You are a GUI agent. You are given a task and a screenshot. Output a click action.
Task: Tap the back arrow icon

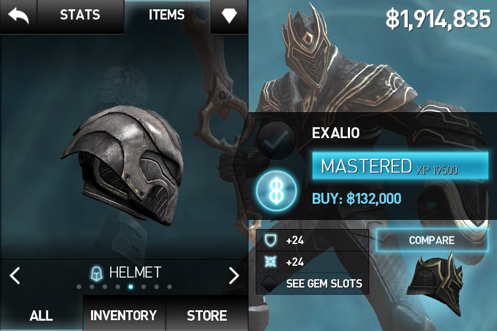coord(18,16)
